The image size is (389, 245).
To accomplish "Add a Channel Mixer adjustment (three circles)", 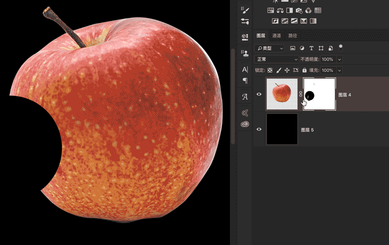I will coord(308,10).
